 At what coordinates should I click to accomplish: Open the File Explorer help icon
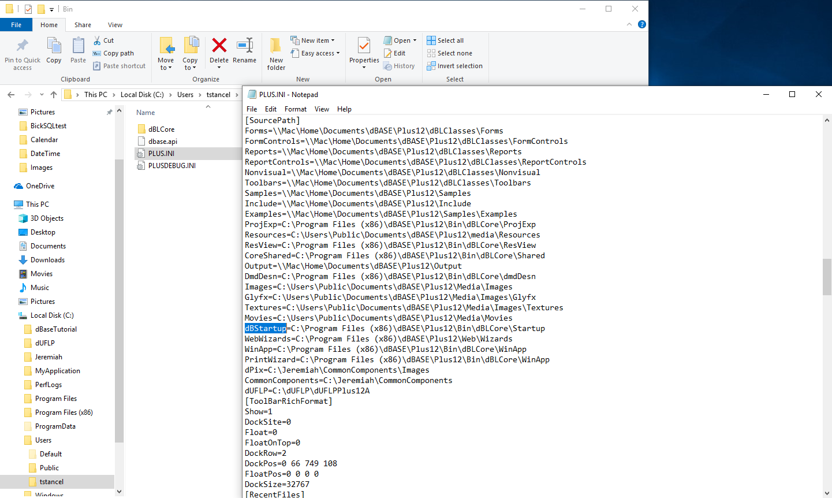(641, 24)
